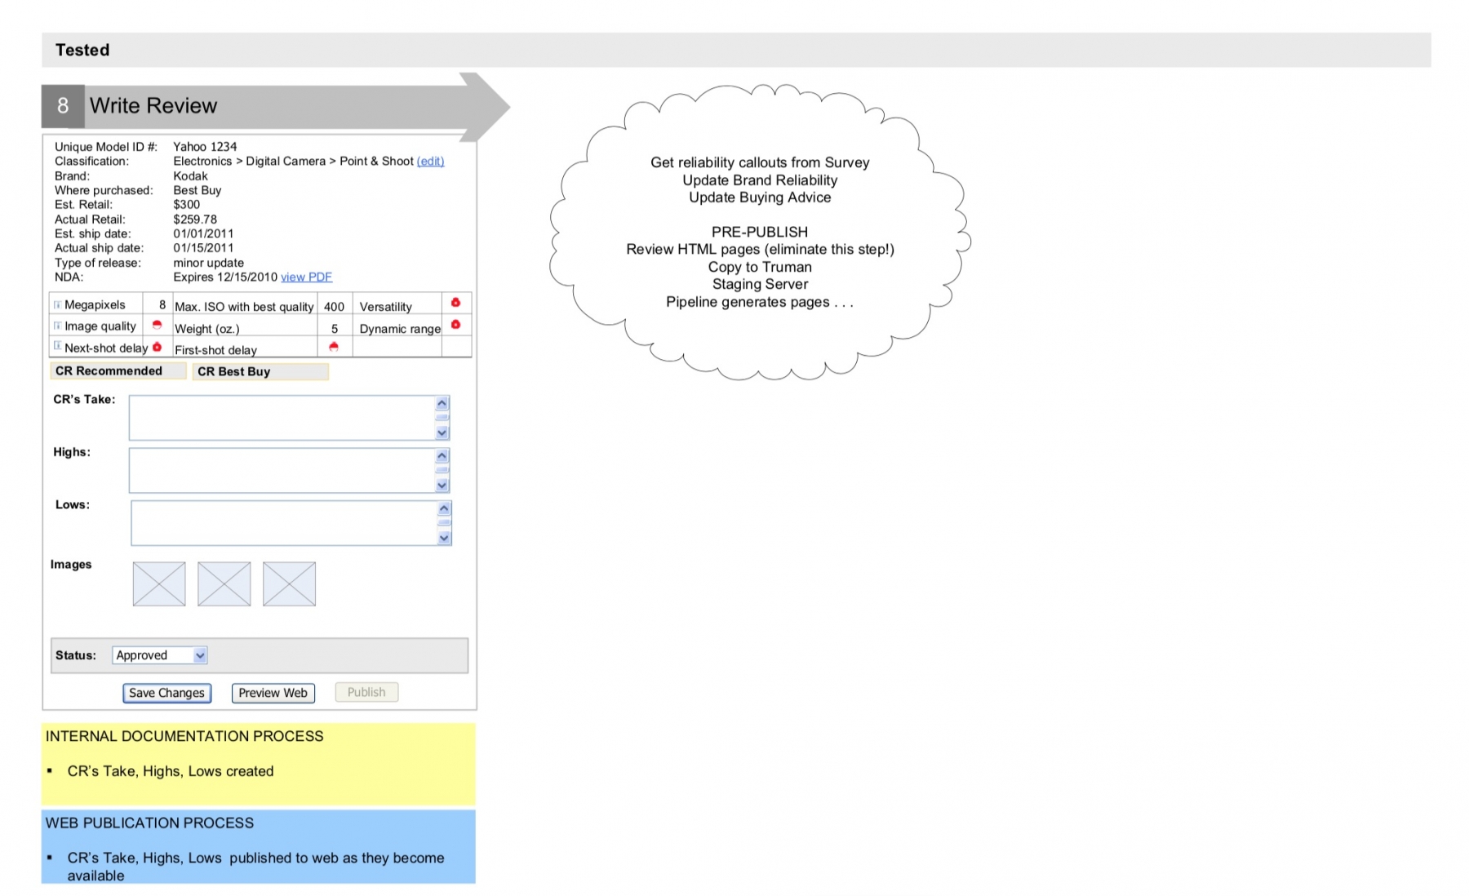1469x896 pixels.
Task: Click the Save Changes button
Action: 167,693
